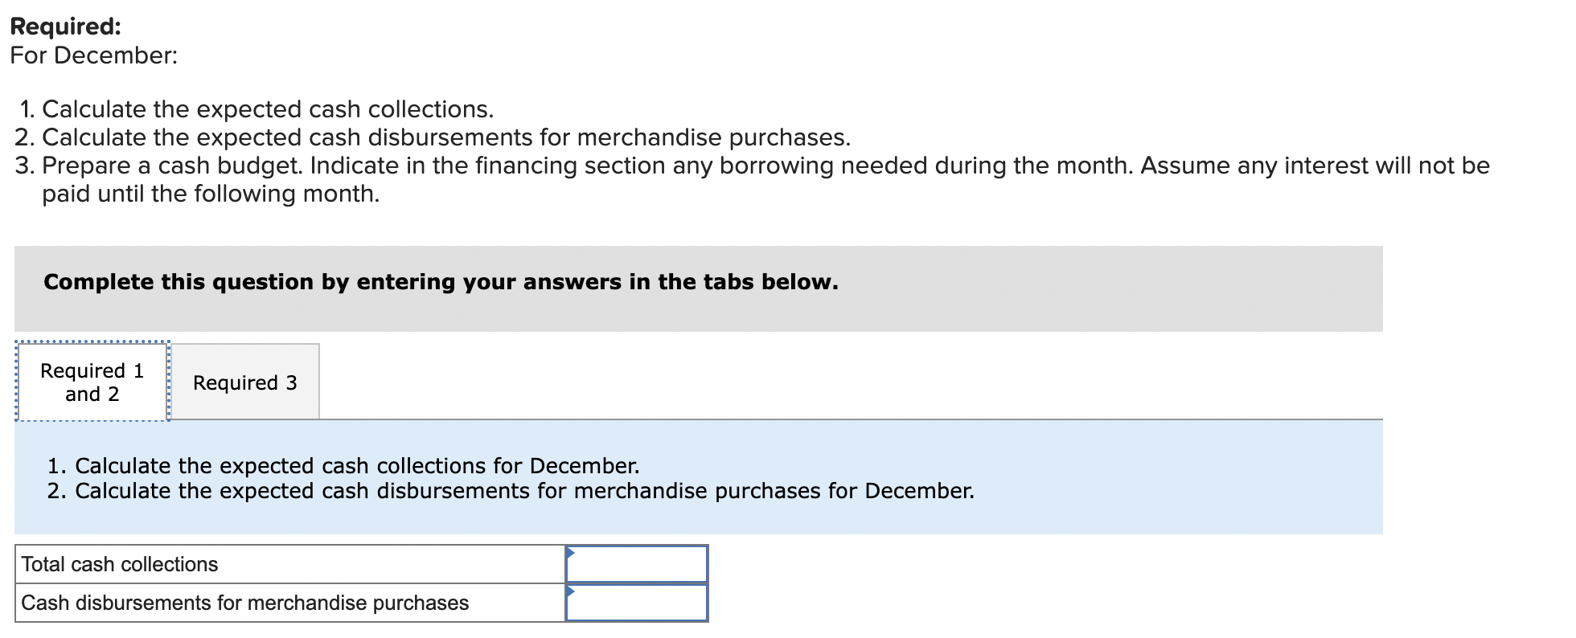This screenshot has width=1576, height=638.
Task: Click the Cash disbursements answer box
Action: coord(639,603)
